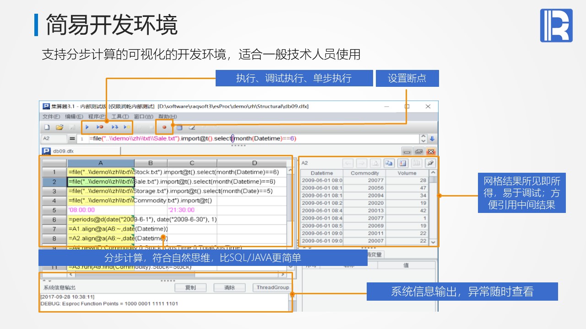The height and width of the screenshot is (329, 586).
Task: Click the list-view icon in result panel
Action: 402,163
